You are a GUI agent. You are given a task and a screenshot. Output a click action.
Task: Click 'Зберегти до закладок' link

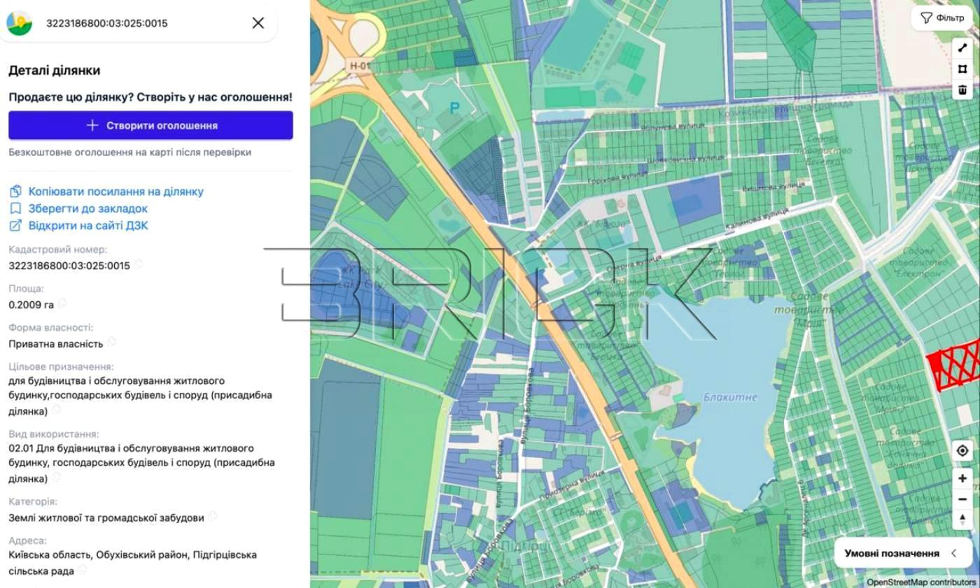[87, 208]
